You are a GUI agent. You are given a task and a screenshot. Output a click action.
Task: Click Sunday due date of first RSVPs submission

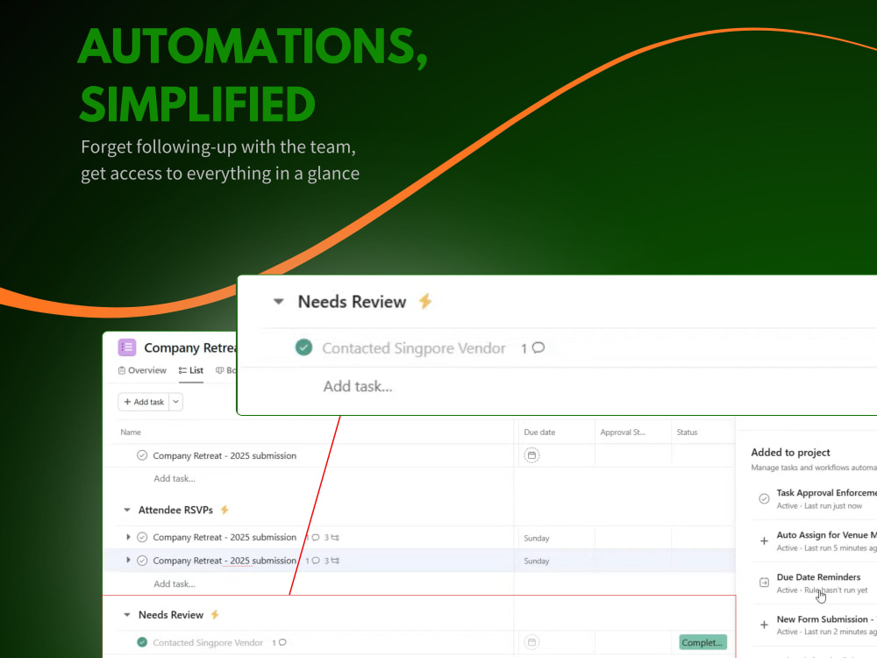point(537,538)
